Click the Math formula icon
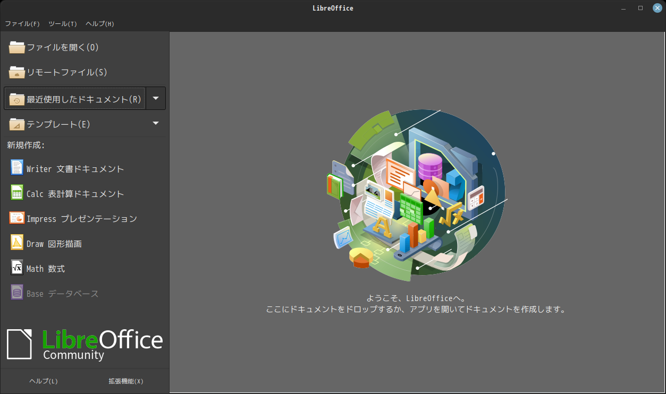The width and height of the screenshot is (666, 394). (x=17, y=268)
